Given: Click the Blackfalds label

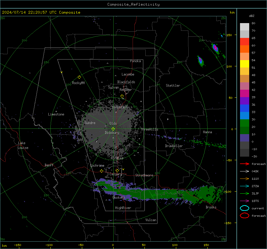Looking at the screenshot, I should click(126, 82).
